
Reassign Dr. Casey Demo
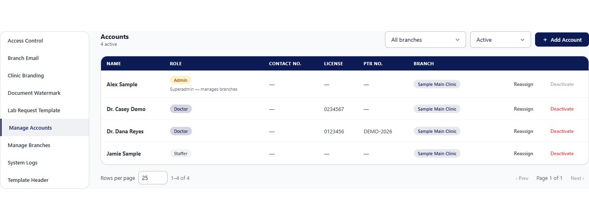pos(523,109)
